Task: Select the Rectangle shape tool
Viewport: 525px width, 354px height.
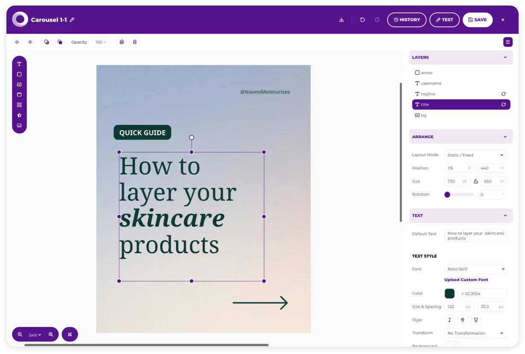Action: [x=19, y=74]
